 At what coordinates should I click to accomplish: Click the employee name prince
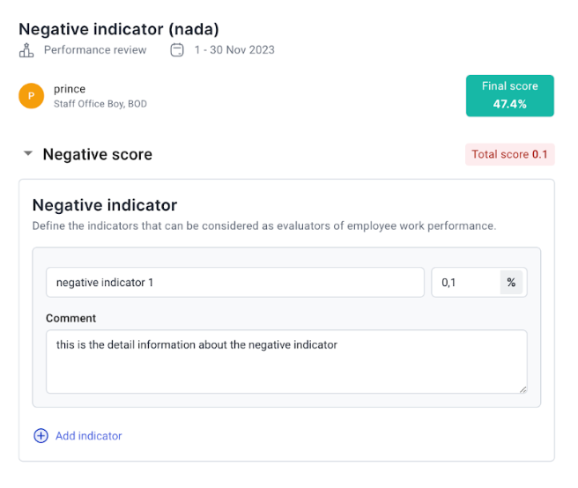coord(70,89)
